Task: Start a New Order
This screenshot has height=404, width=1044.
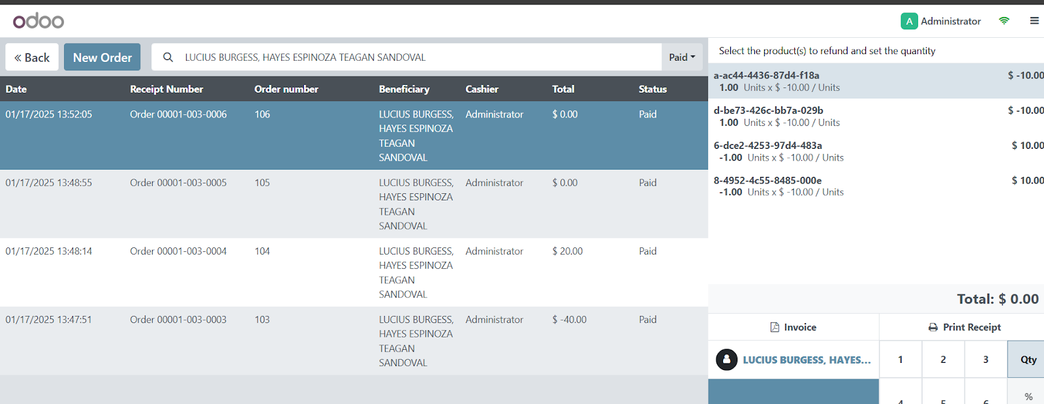Action: coord(102,57)
